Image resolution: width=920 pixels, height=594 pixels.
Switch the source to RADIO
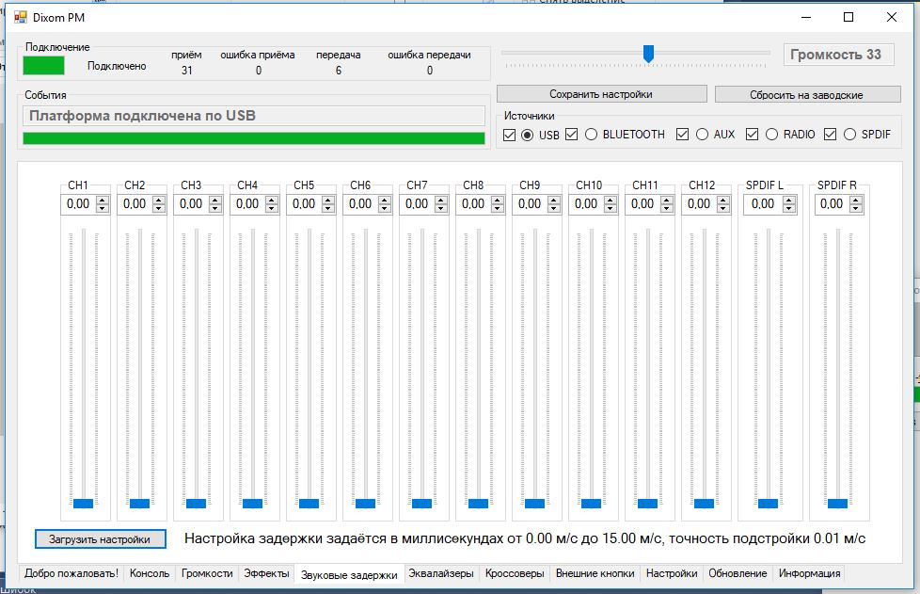[772, 135]
